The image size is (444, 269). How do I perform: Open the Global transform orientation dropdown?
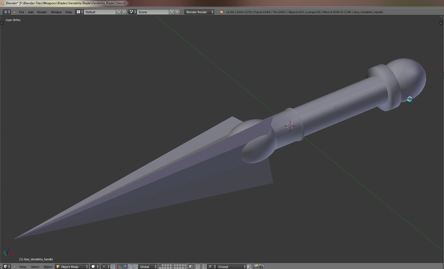[x=148, y=267]
